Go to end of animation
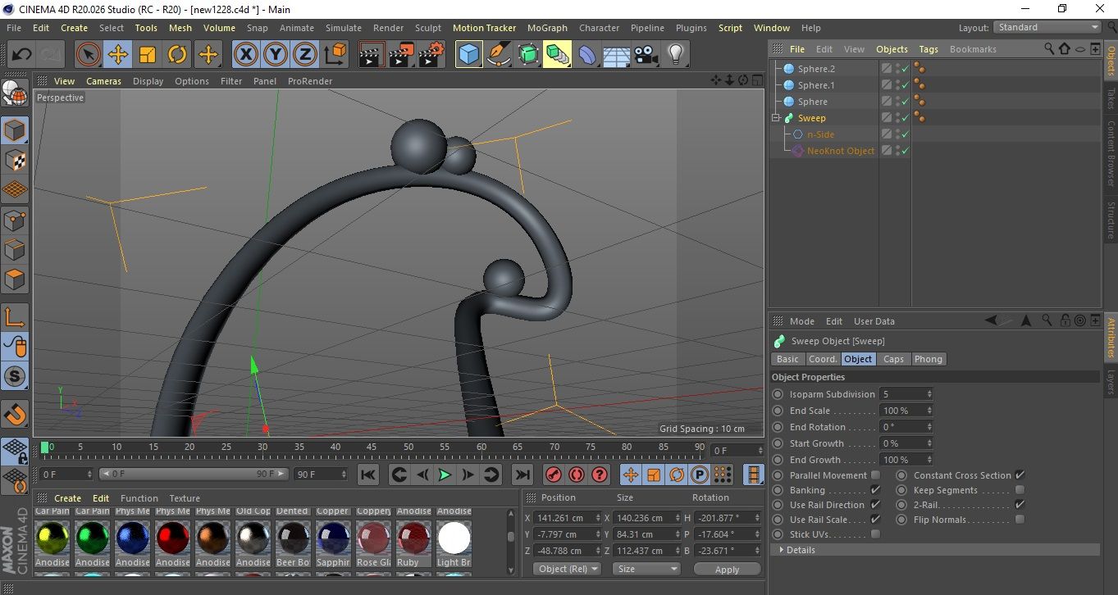 [522, 475]
